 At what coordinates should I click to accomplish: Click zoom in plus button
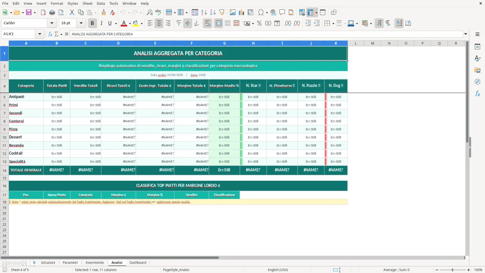469,270
